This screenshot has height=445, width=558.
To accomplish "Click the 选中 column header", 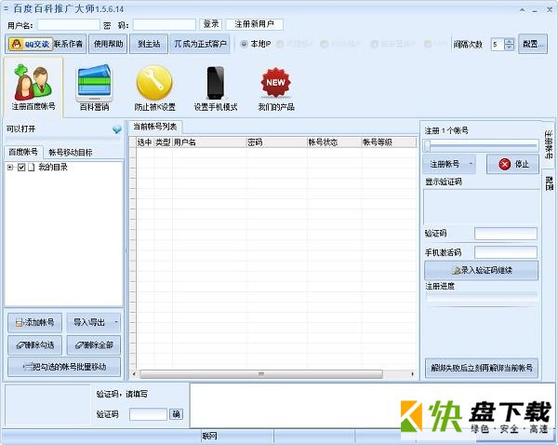I will (x=145, y=142).
